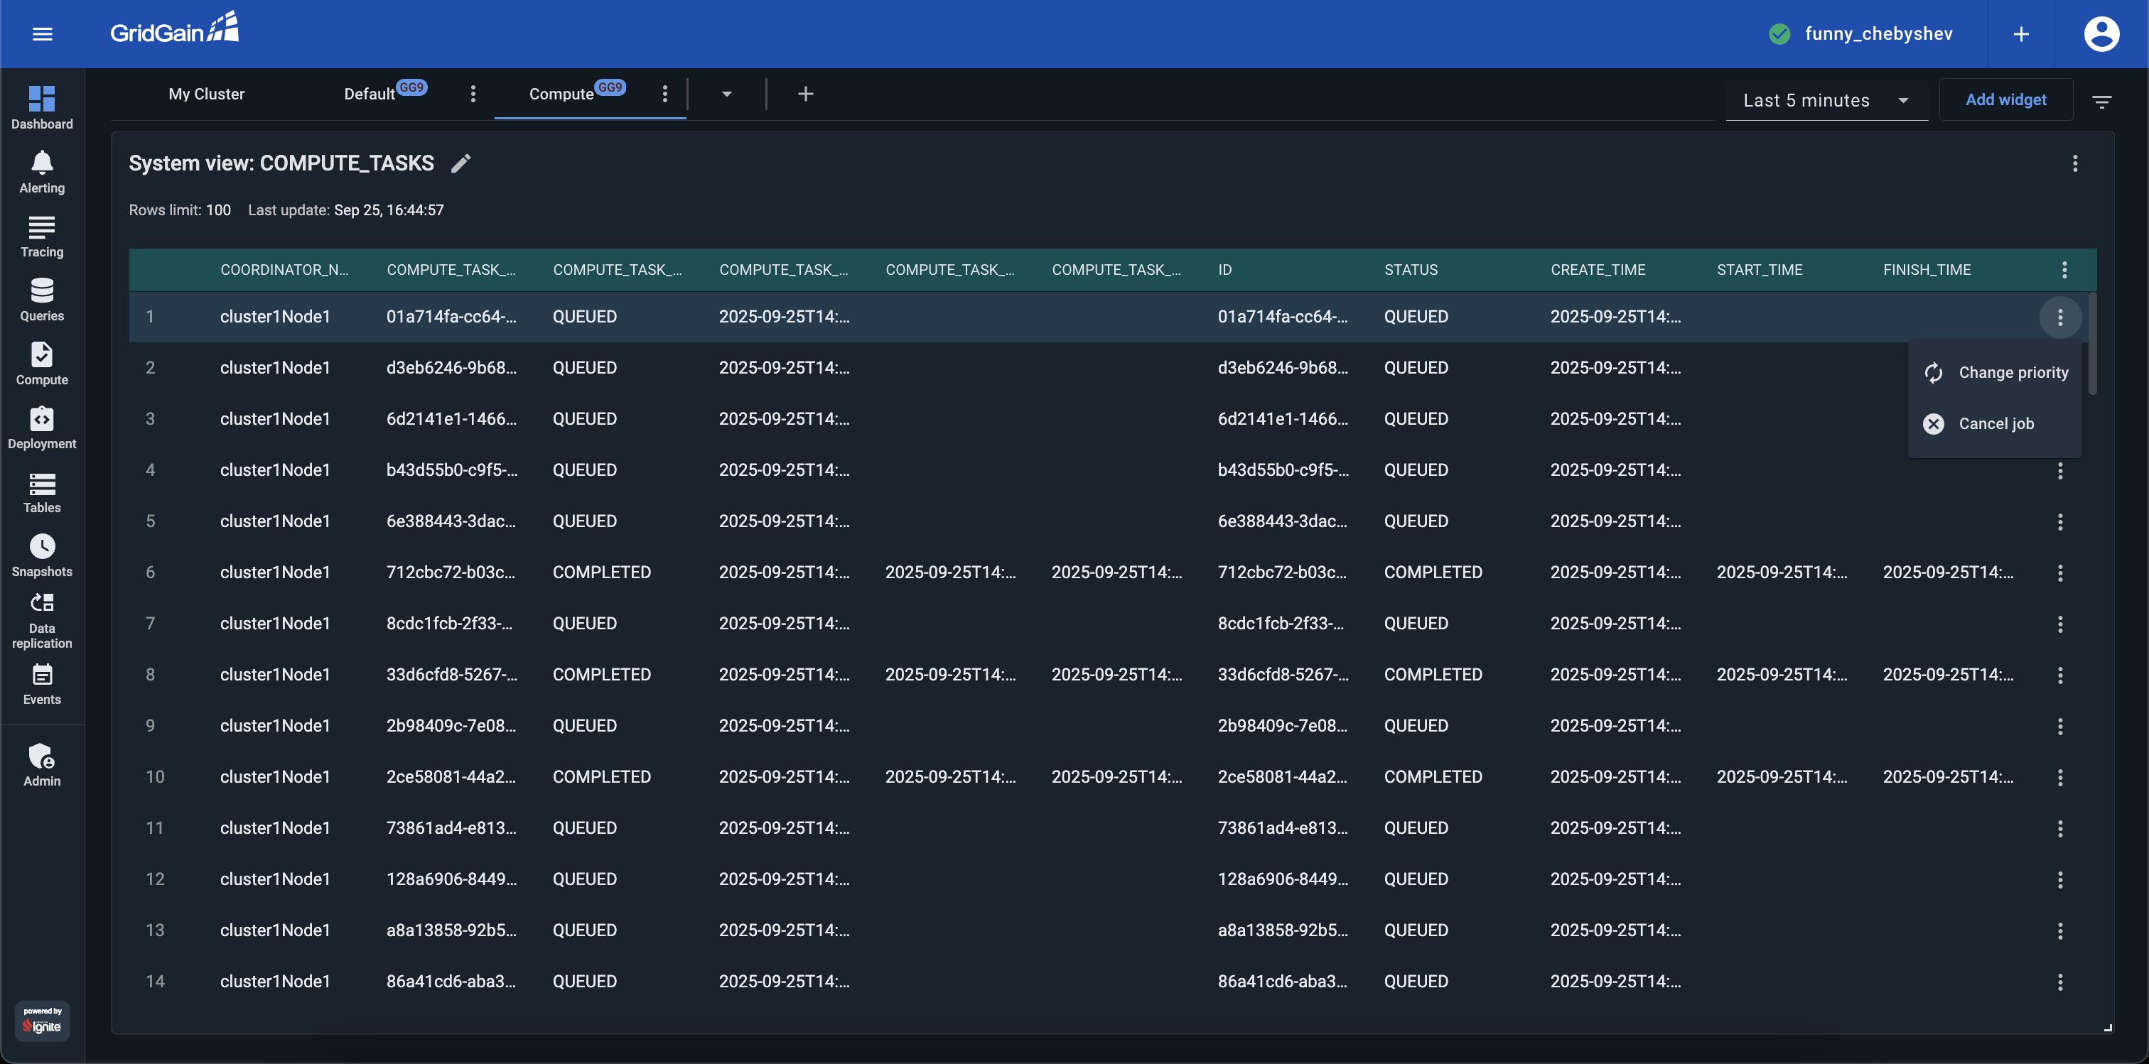
Task: Open the dashboard filter icon
Action: (2101, 101)
